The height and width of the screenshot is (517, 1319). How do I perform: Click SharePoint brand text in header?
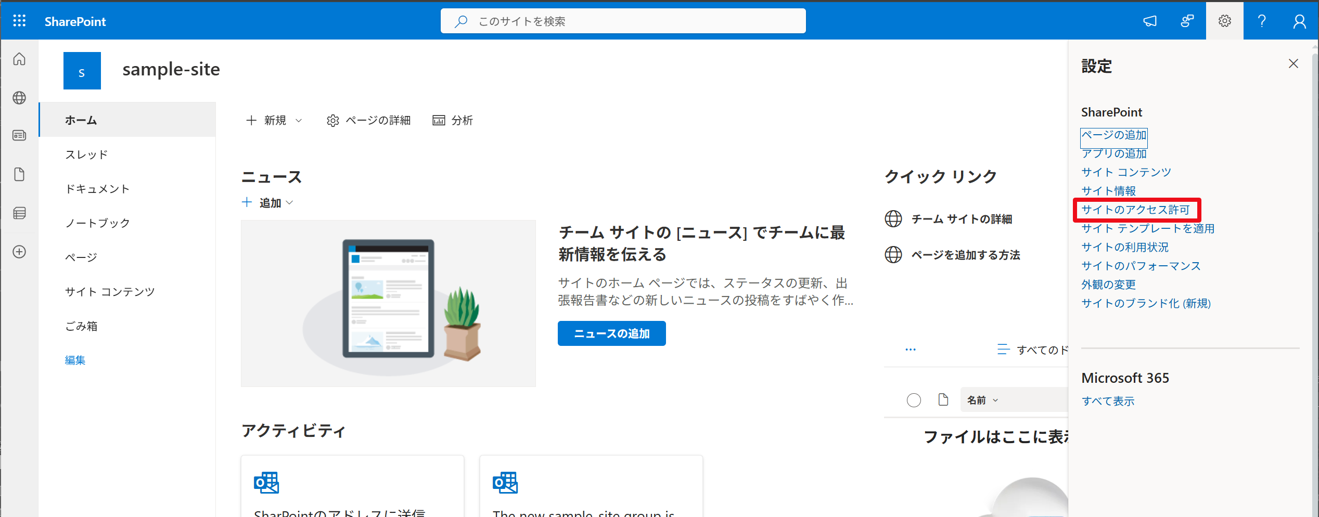[x=75, y=21]
